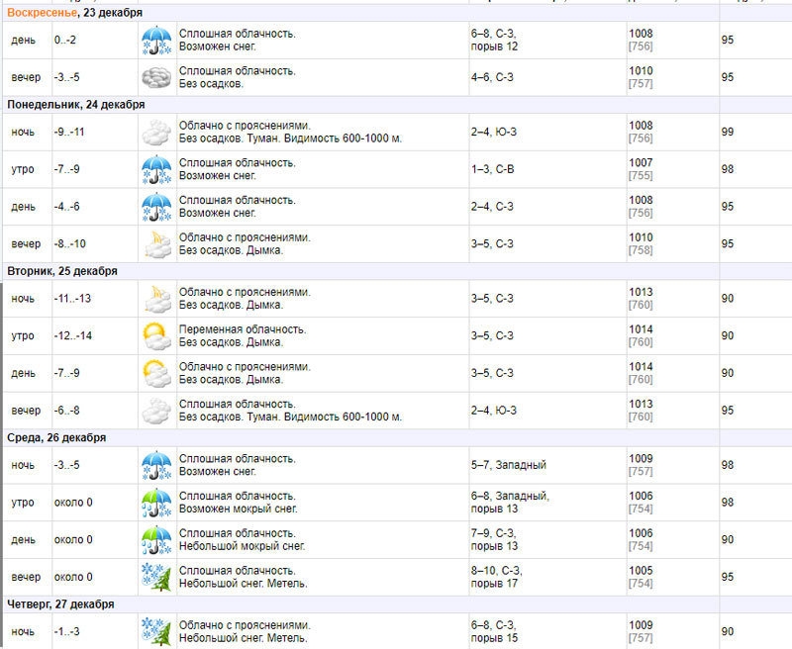Image resolution: width=792 pixels, height=649 pixels.
Task: Click the -12..-14 temperature for Tuesday morning
Action: (72, 336)
